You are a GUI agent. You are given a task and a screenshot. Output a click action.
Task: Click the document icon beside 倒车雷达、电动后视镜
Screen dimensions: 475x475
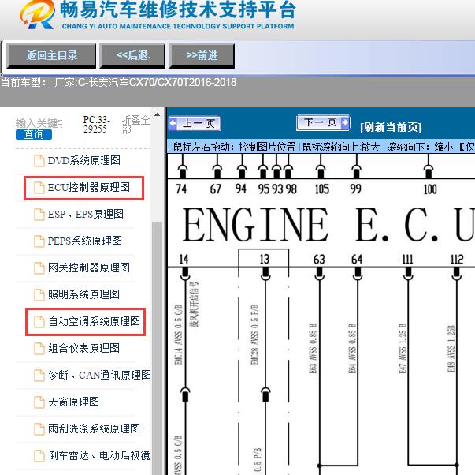39,455
